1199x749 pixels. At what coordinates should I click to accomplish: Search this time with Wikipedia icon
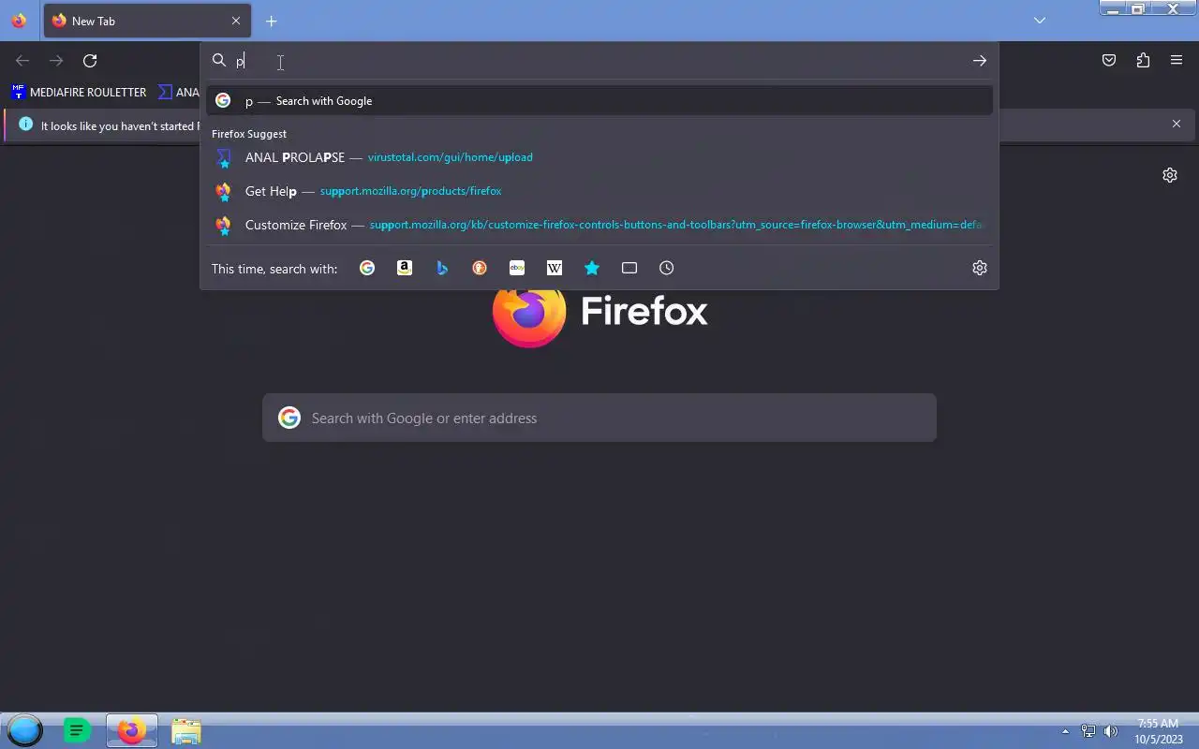click(555, 268)
